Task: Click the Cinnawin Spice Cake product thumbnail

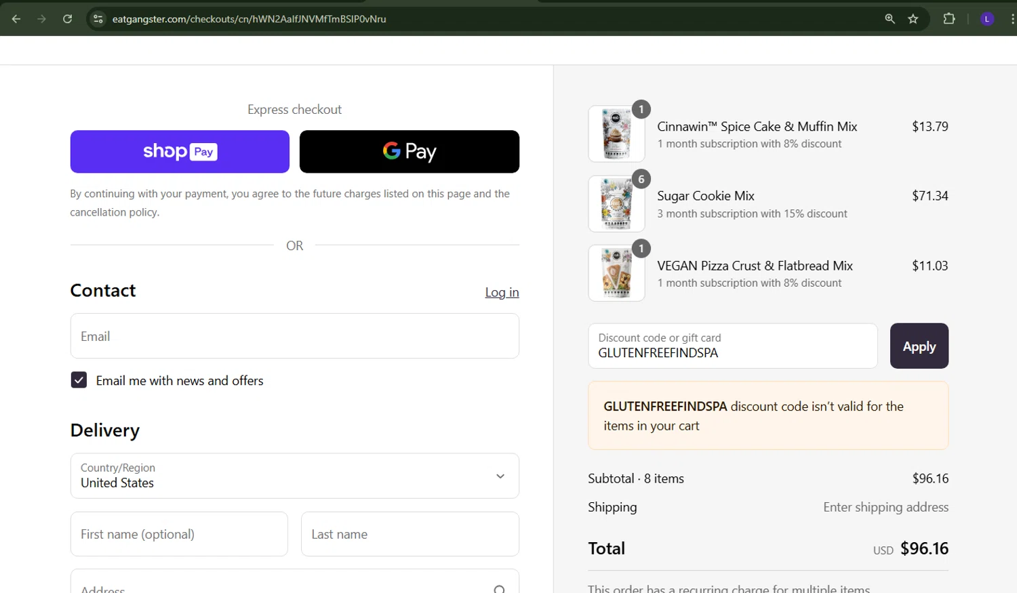Action: (616, 134)
